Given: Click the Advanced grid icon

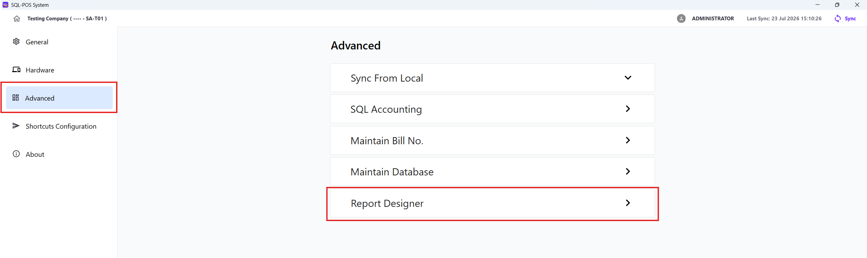Looking at the screenshot, I should (16, 98).
